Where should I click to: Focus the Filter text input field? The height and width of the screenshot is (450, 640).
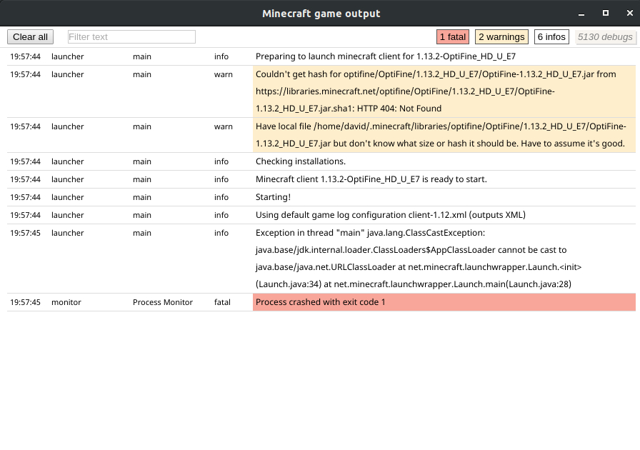coord(131,36)
